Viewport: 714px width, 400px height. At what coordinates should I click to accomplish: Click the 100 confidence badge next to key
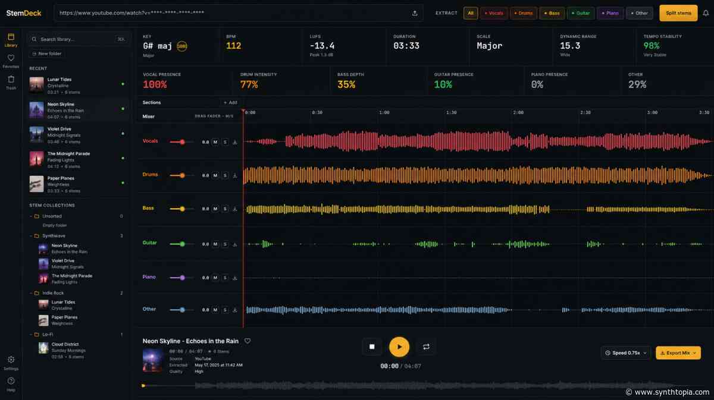coord(181,46)
